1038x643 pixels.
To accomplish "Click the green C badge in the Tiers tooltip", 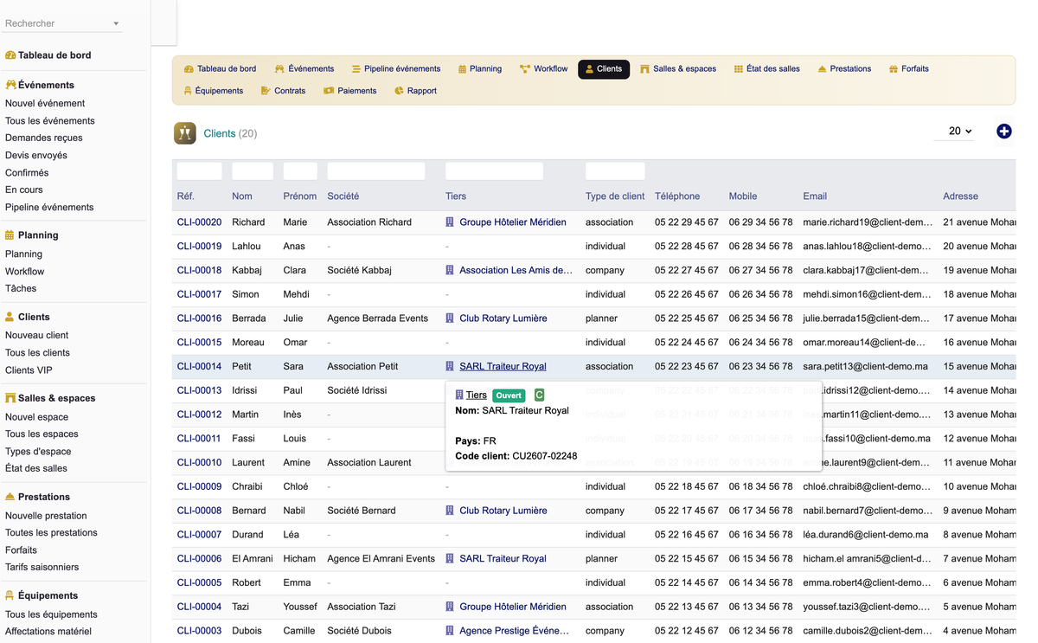I will coord(539,395).
